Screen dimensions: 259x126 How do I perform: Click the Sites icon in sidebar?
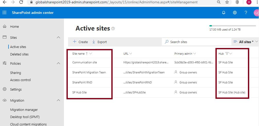(x=5, y=37)
